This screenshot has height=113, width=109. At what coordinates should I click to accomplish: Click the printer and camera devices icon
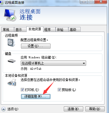click(x=12, y=82)
